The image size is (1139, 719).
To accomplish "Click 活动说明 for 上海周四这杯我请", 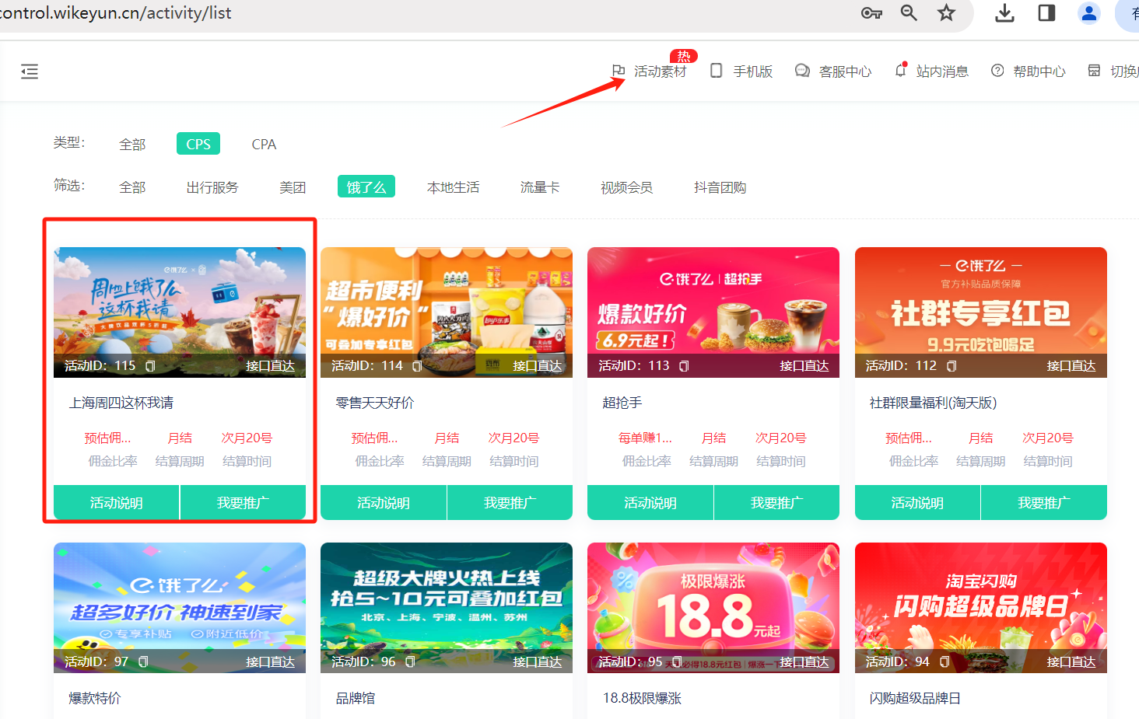I will (117, 503).
